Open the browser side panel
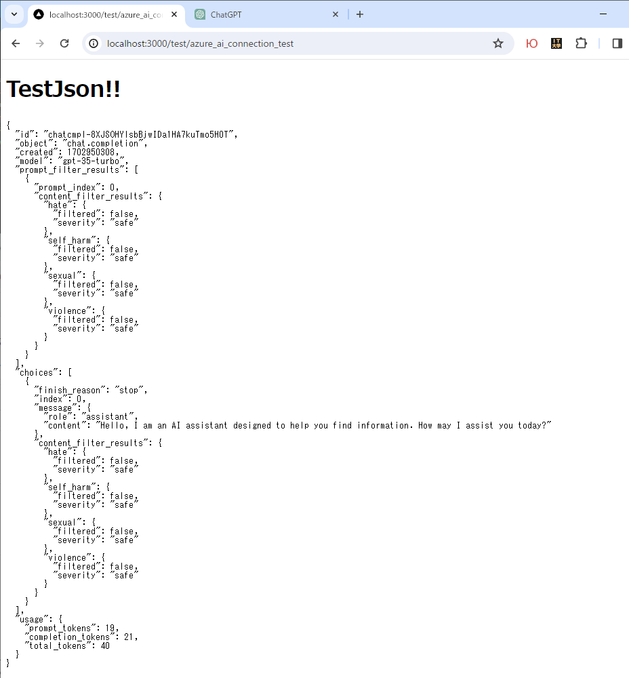The height and width of the screenshot is (678, 629). (617, 43)
